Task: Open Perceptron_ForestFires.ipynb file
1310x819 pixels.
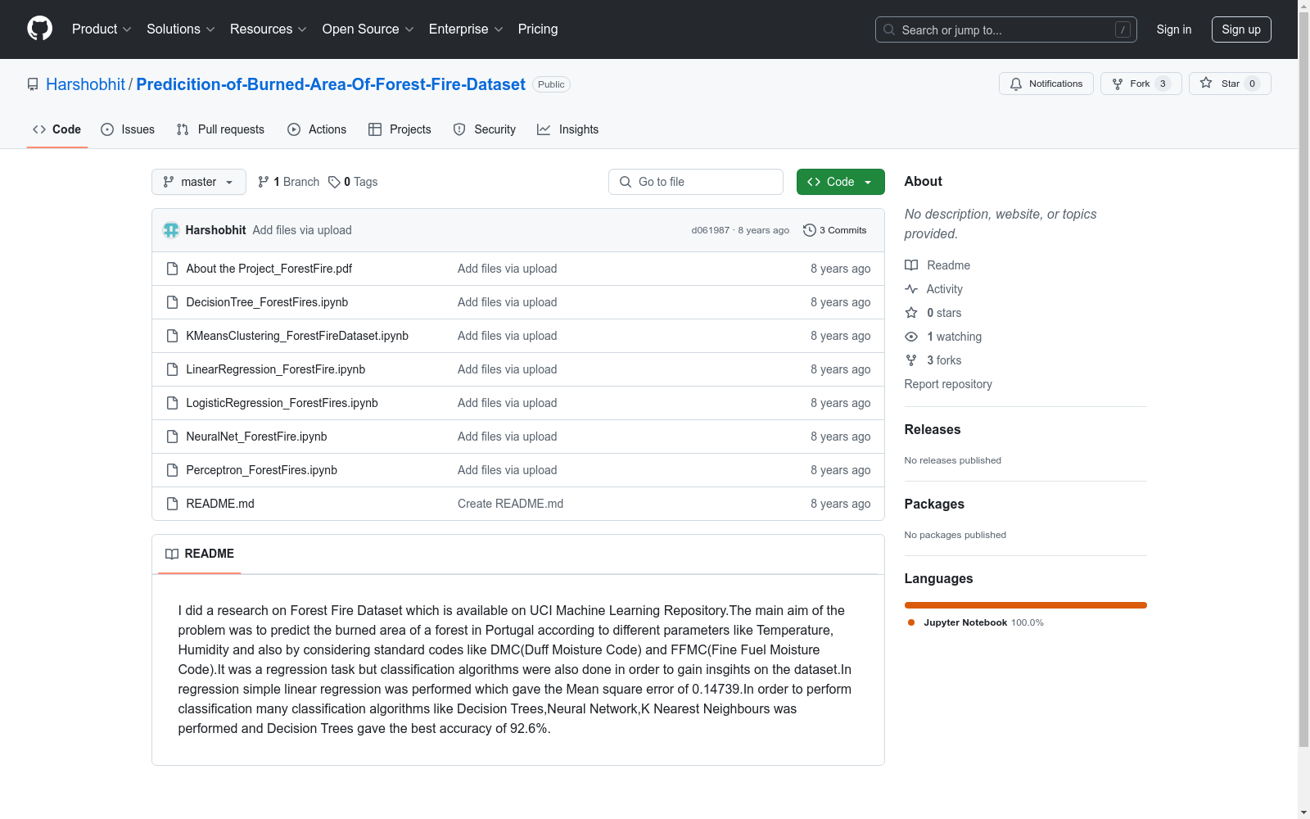Action: [x=261, y=470]
